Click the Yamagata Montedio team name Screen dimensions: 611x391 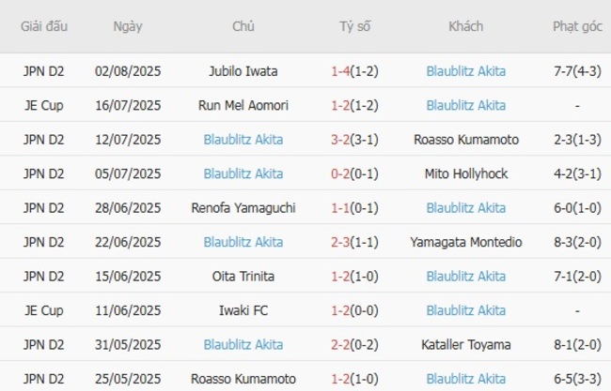point(465,242)
